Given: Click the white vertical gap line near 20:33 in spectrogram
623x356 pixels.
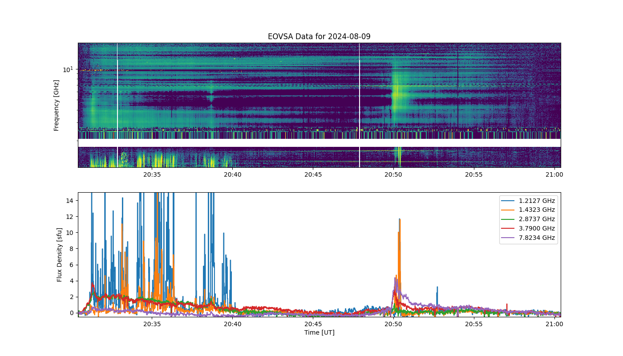Looking at the screenshot, I should 117,105.
